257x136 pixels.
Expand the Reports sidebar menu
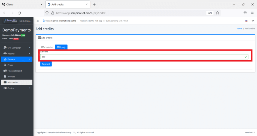coord(17,53)
